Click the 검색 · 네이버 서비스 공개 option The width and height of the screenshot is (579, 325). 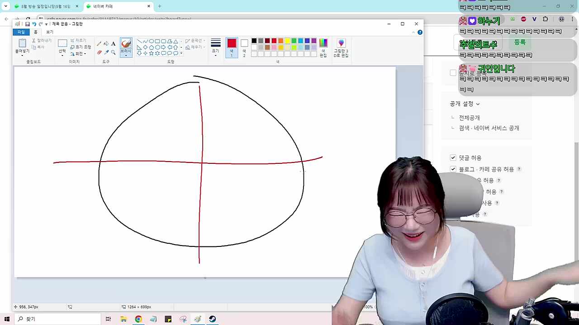point(489,128)
